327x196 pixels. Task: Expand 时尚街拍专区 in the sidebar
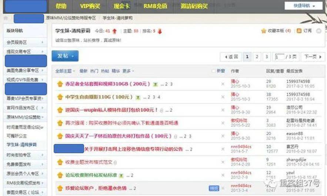(x=42, y=155)
